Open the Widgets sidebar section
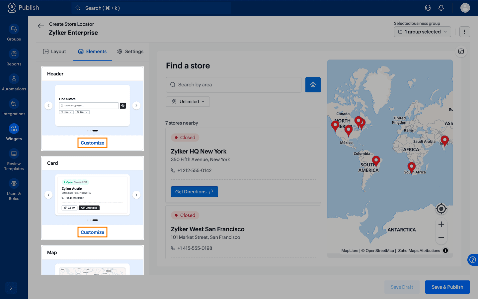This screenshot has width=478, height=299. 14,133
